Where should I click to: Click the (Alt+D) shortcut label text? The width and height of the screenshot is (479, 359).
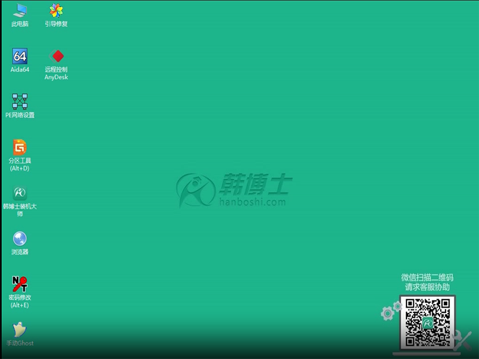point(20,169)
